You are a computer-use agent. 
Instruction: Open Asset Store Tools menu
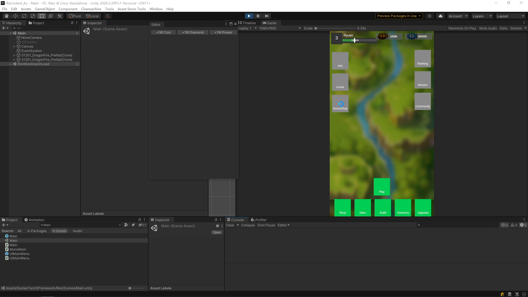click(131, 9)
